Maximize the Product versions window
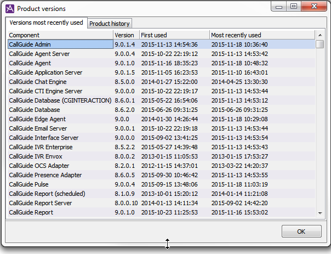This screenshot has width=331, height=254. pyautogui.click(x=293, y=7)
